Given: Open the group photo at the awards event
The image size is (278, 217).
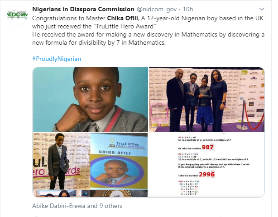Looking at the screenshot, I should (206, 99).
